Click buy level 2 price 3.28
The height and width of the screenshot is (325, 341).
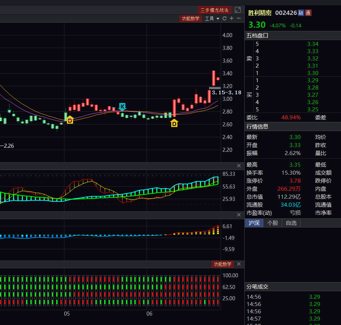point(313,87)
